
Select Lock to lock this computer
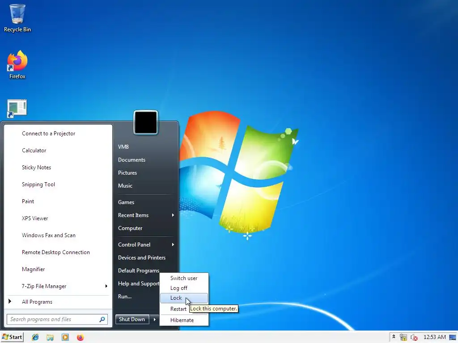pyautogui.click(x=184, y=298)
